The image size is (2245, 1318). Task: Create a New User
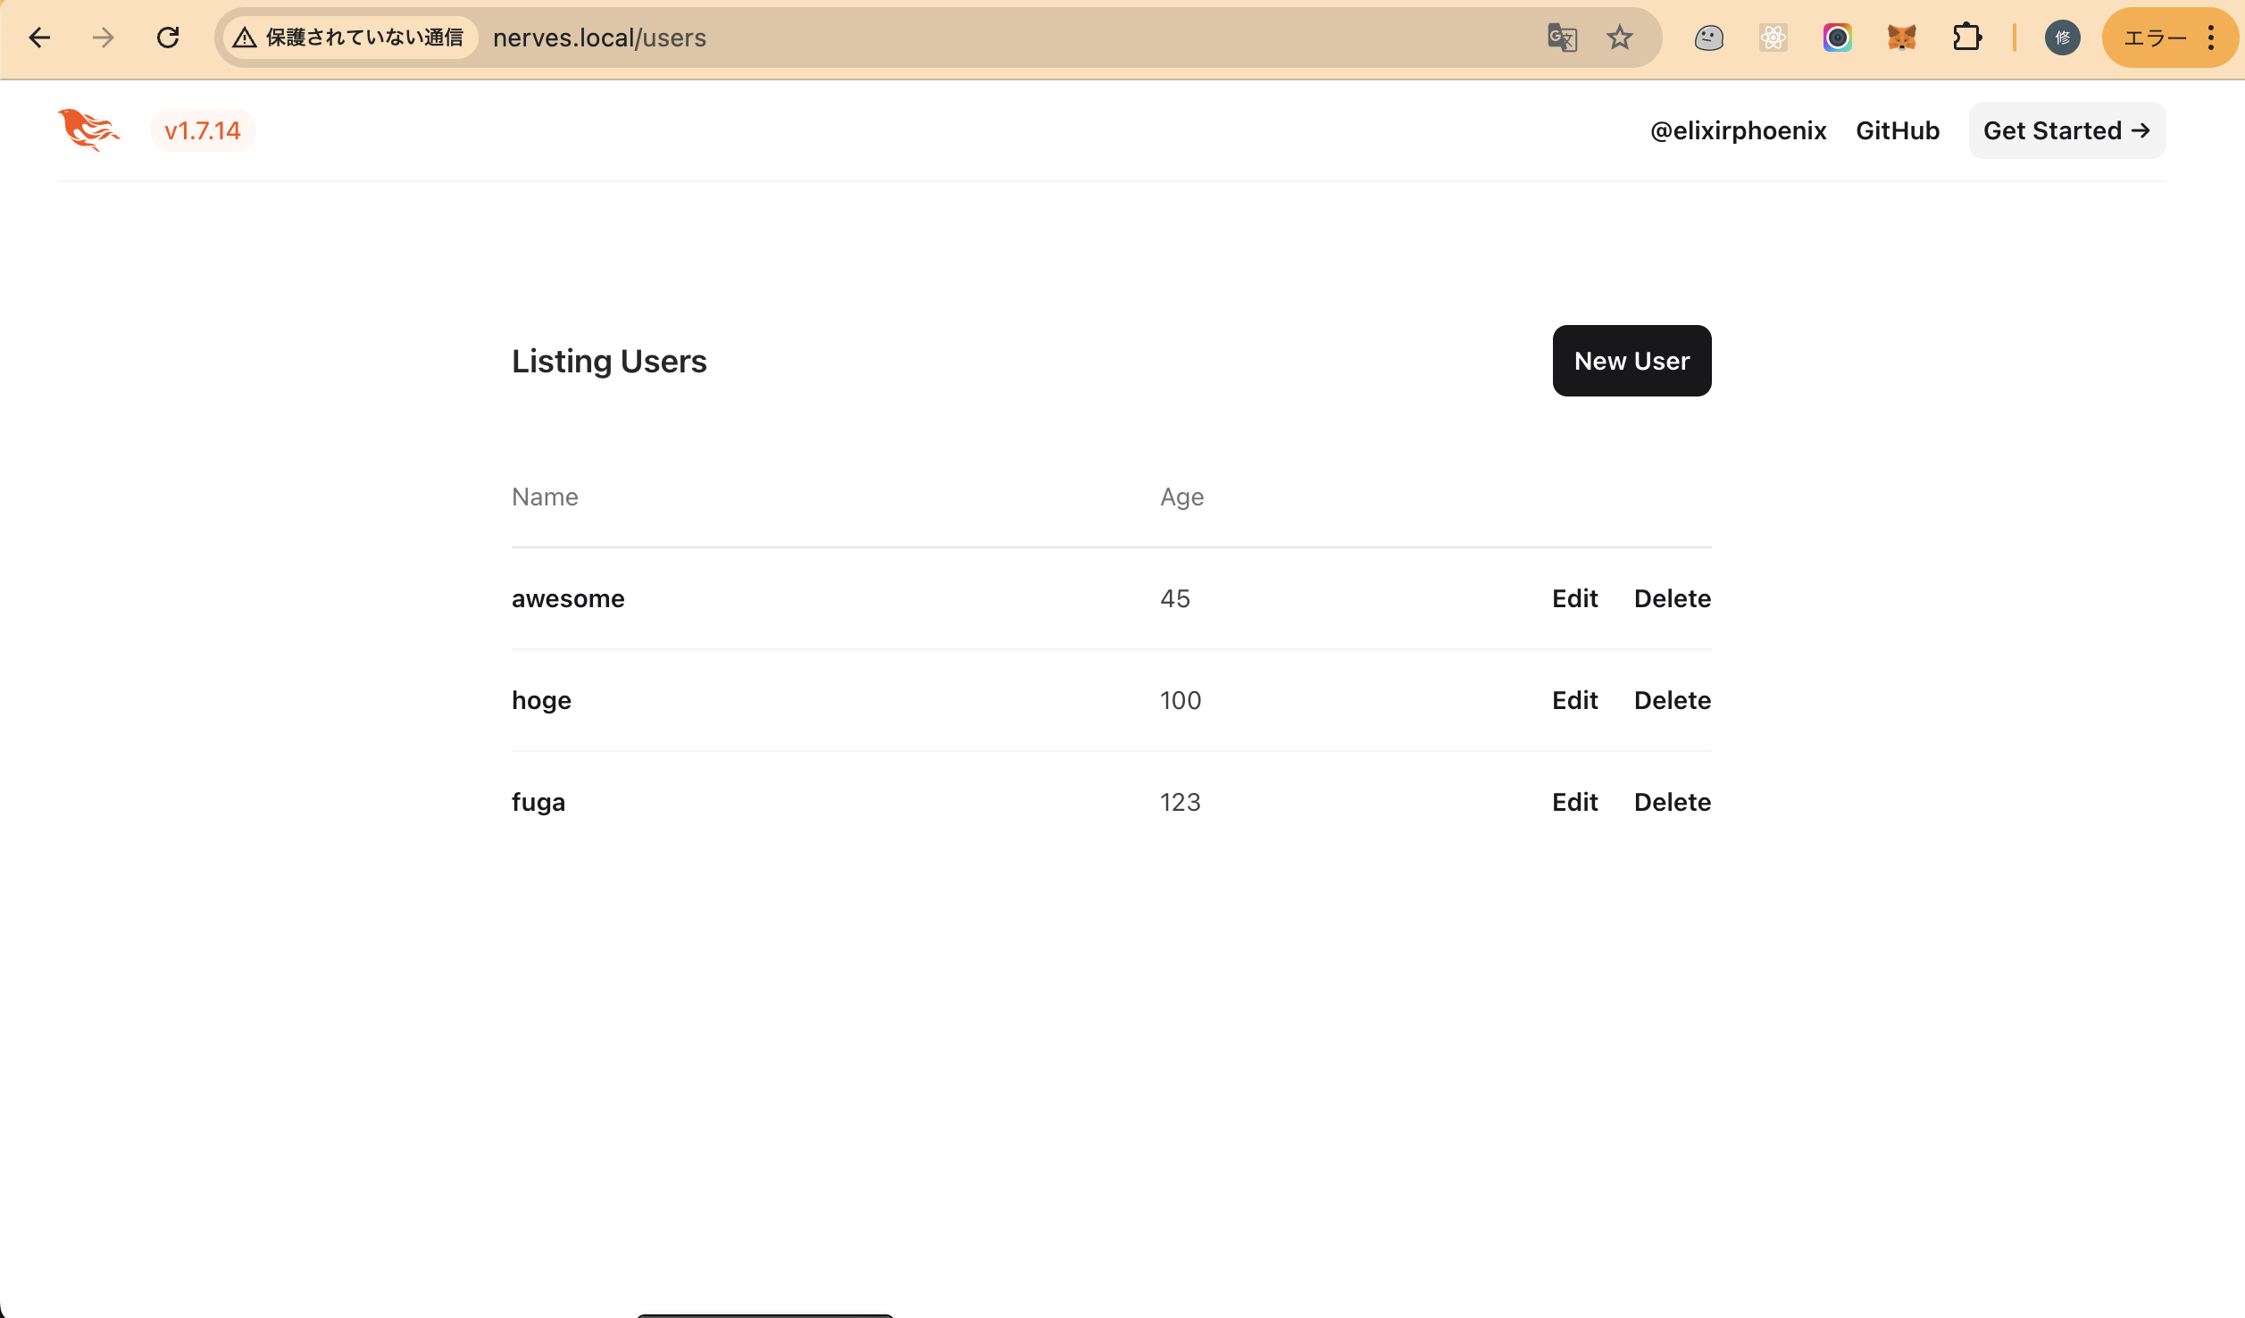1632,361
